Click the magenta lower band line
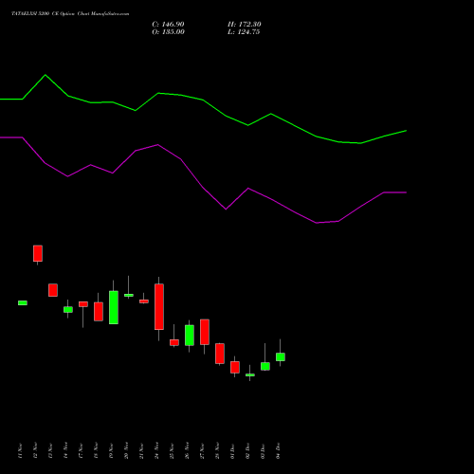 click(x=203, y=189)
